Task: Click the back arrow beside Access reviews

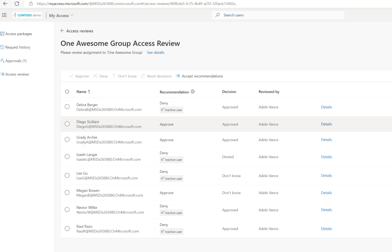Action: (x=62, y=31)
